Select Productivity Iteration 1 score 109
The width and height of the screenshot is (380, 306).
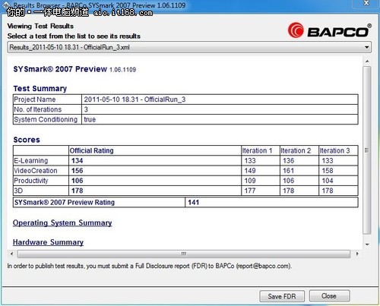(250, 181)
